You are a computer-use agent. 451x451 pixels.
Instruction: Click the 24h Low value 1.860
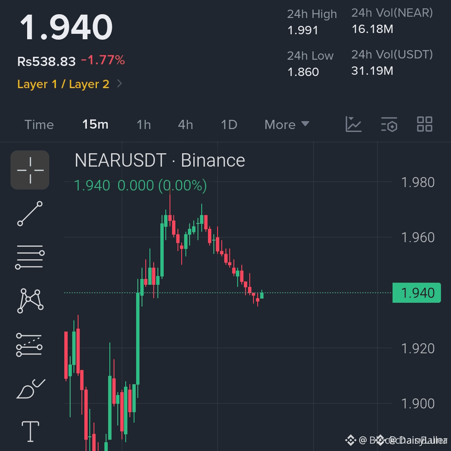[303, 72]
